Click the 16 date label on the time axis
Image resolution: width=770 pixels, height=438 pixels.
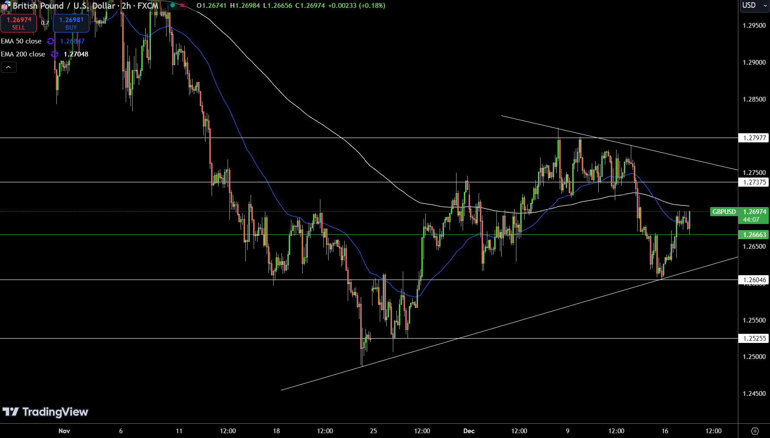[x=665, y=431]
